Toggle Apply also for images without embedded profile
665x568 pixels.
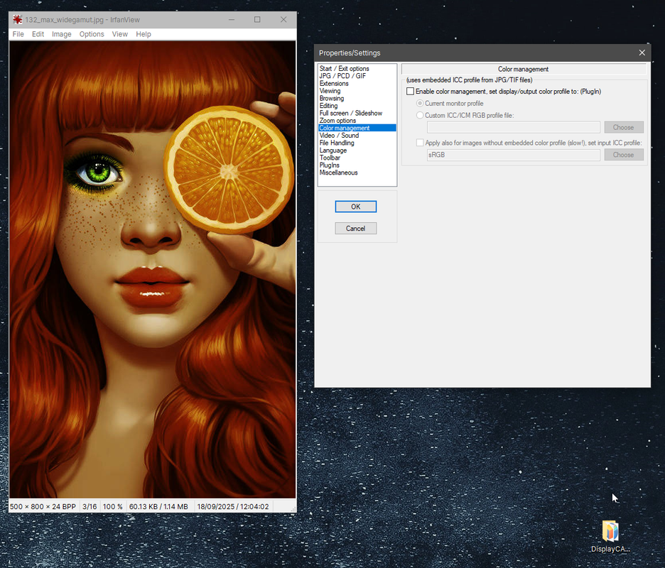(420, 143)
